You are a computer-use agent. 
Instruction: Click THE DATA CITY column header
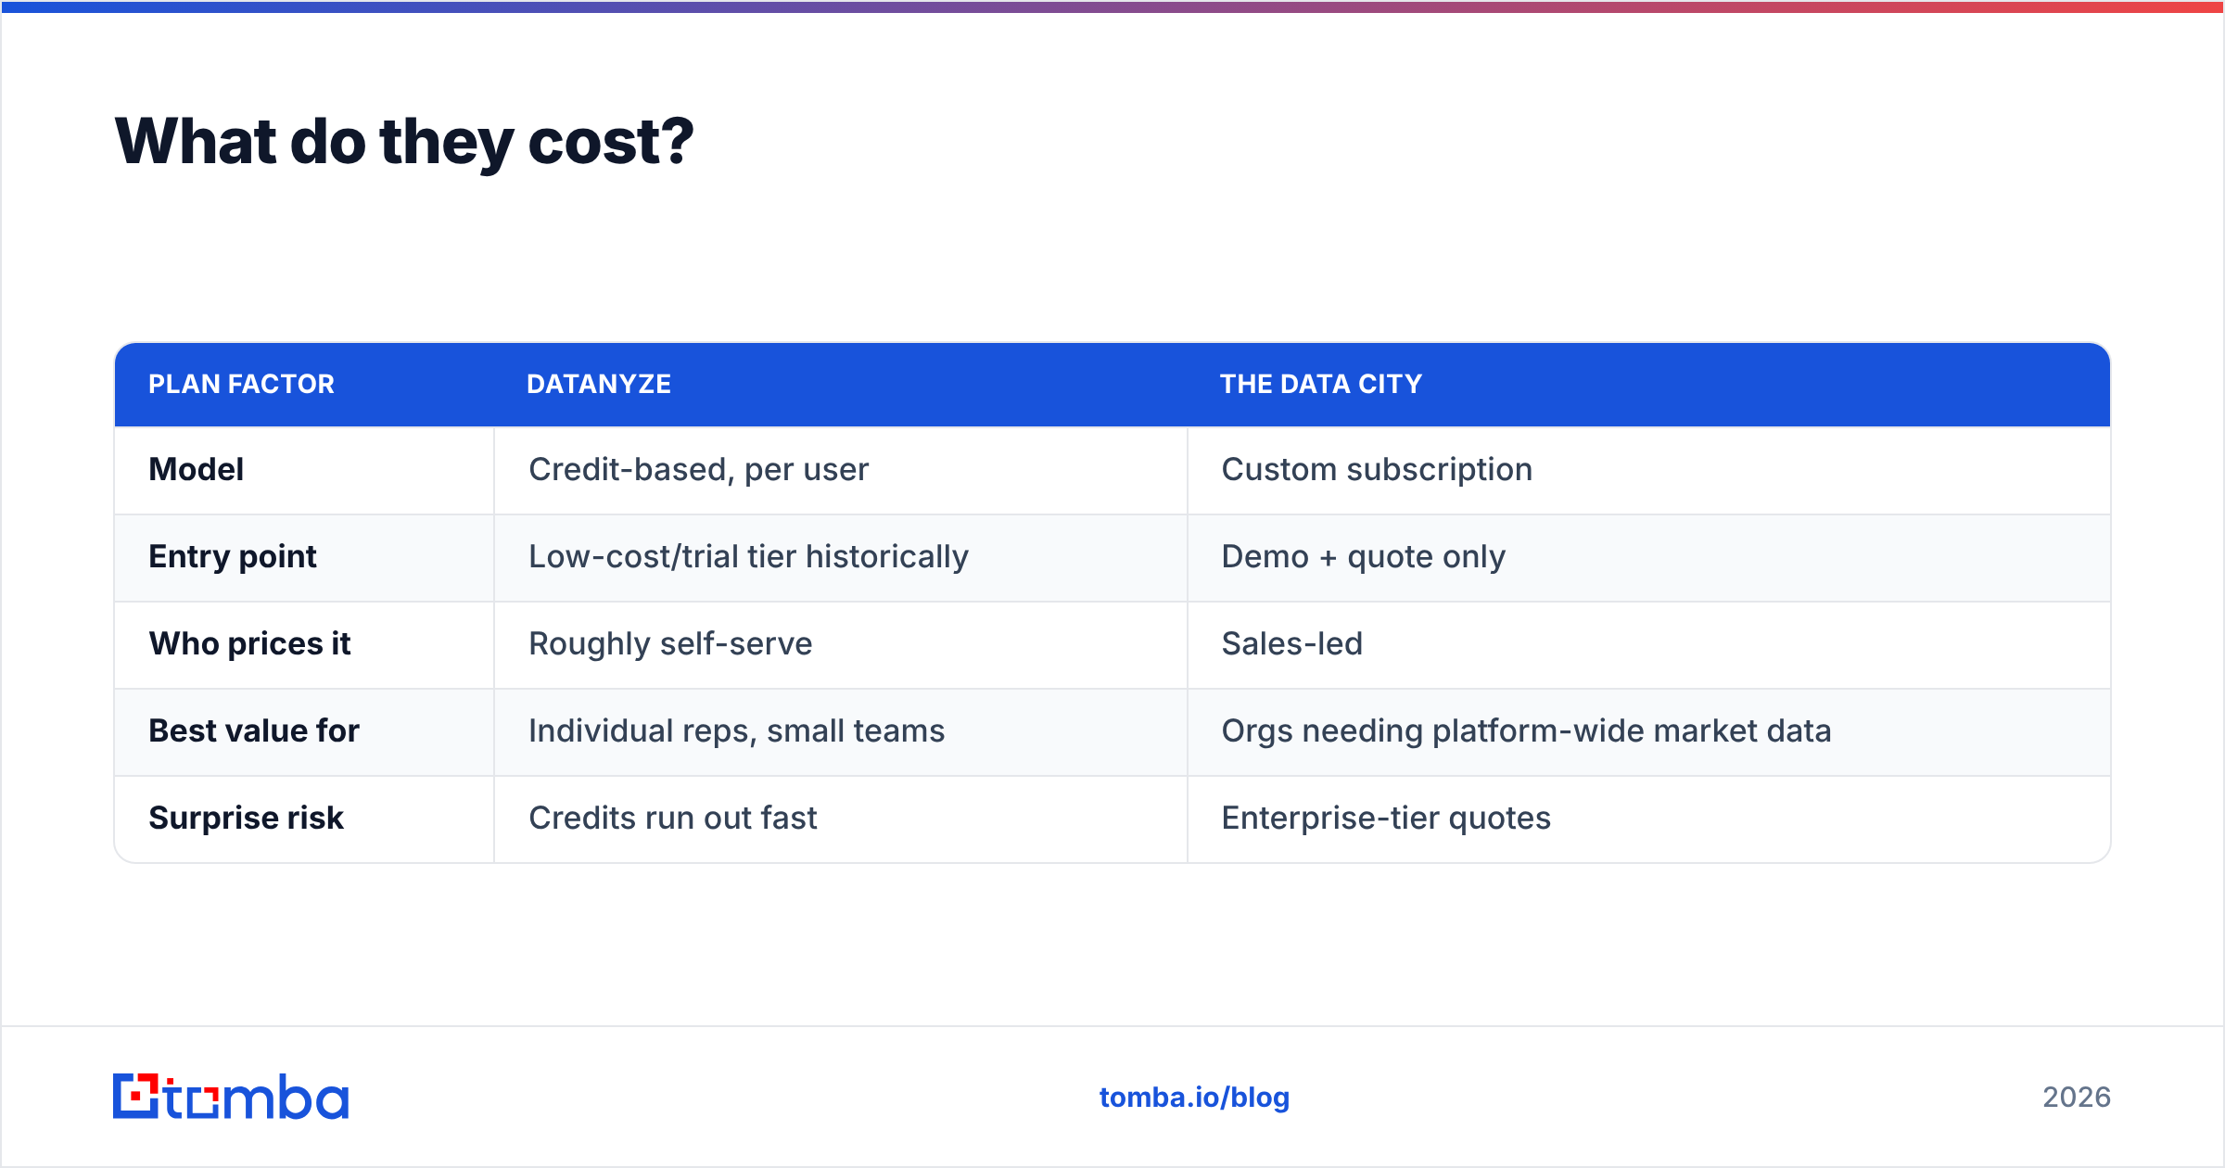[1321, 384]
